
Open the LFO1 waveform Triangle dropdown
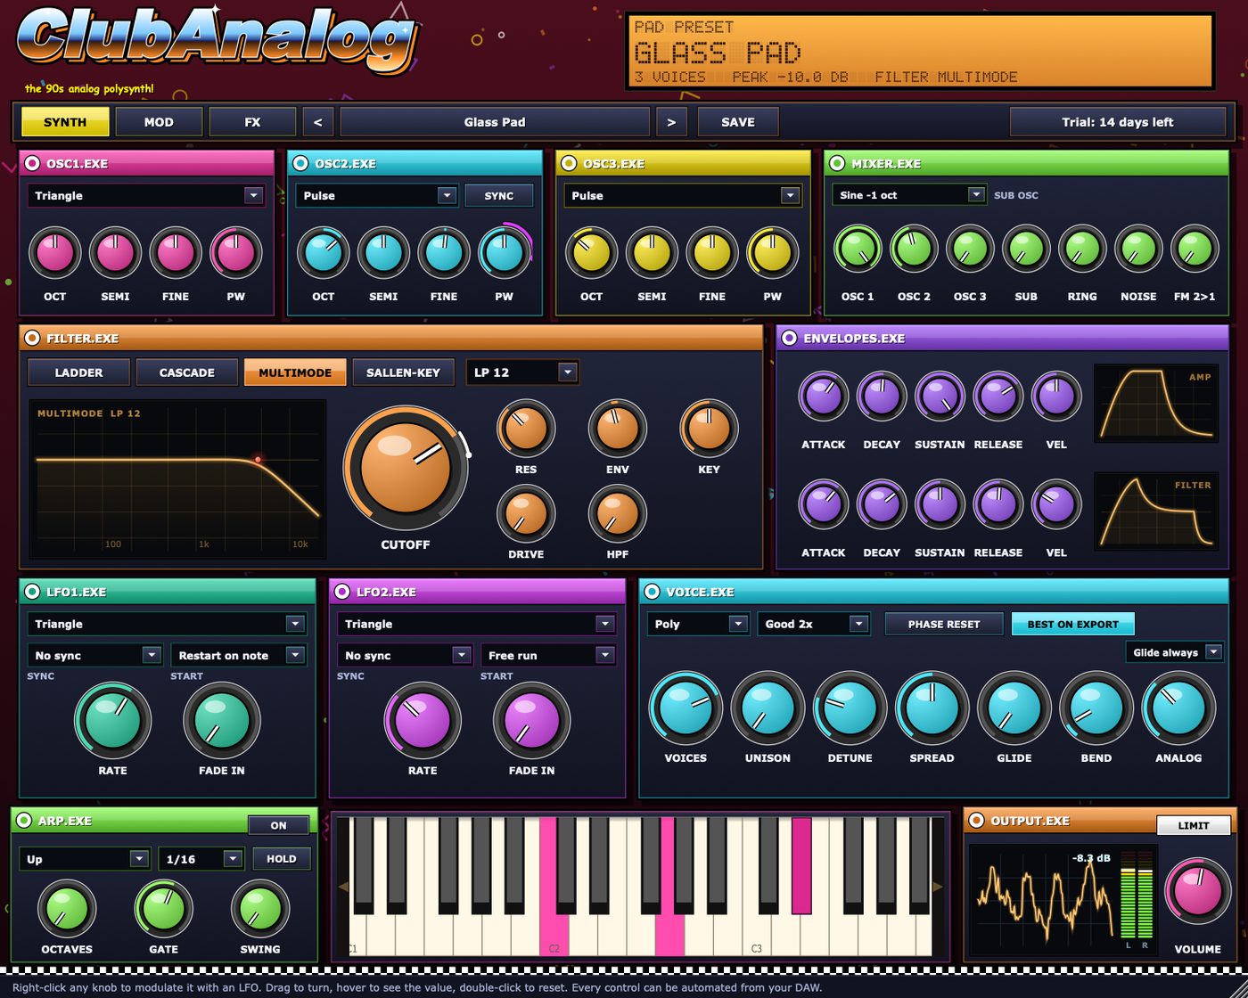[x=168, y=624]
